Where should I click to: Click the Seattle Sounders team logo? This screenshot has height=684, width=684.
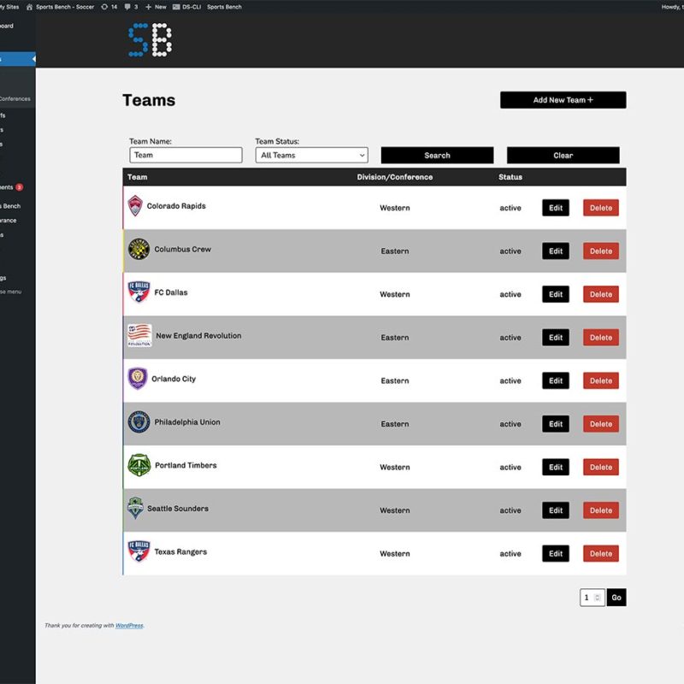(135, 508)
